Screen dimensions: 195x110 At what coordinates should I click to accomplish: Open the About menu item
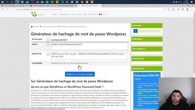(x=85, y=14)
